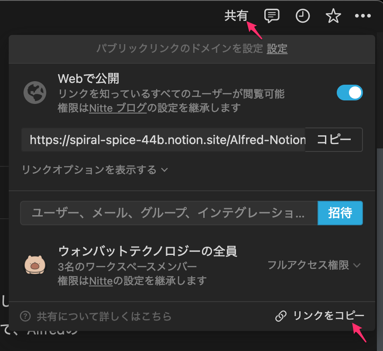Click the blue 招待 button
This screenshot has width=383, height=351.
click(340, 213)
